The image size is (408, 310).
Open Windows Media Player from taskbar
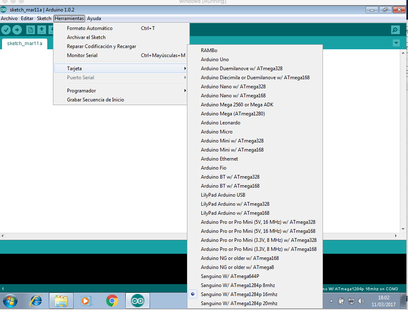coord(86,301)
